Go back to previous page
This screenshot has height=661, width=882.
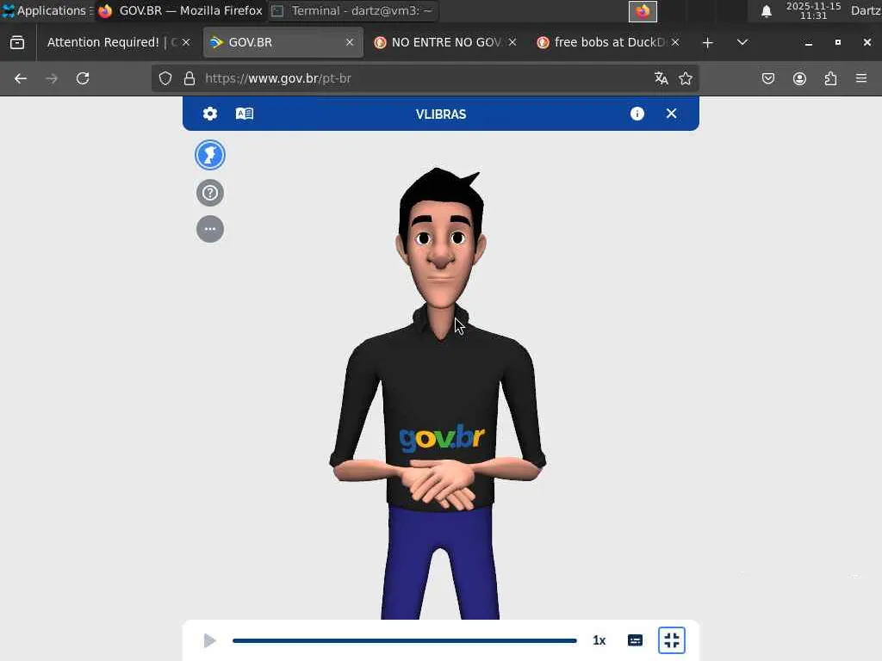pos(21,78)
